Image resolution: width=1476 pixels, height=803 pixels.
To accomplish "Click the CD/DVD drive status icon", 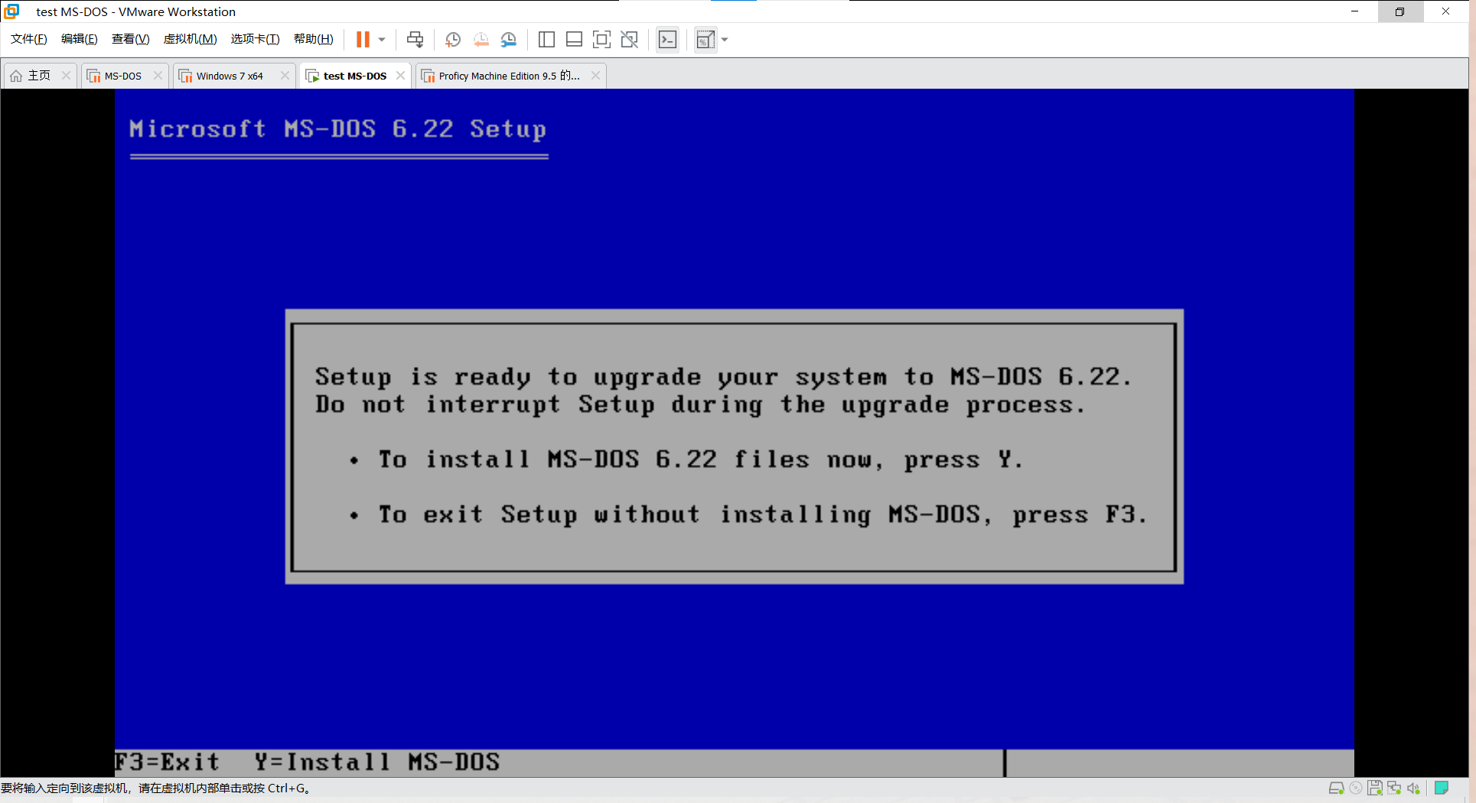I will click(1356, 788).
